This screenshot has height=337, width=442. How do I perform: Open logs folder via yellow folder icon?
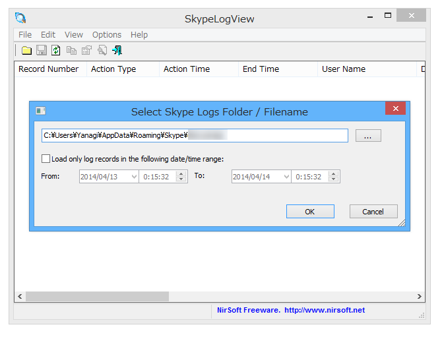pos(27,51)
